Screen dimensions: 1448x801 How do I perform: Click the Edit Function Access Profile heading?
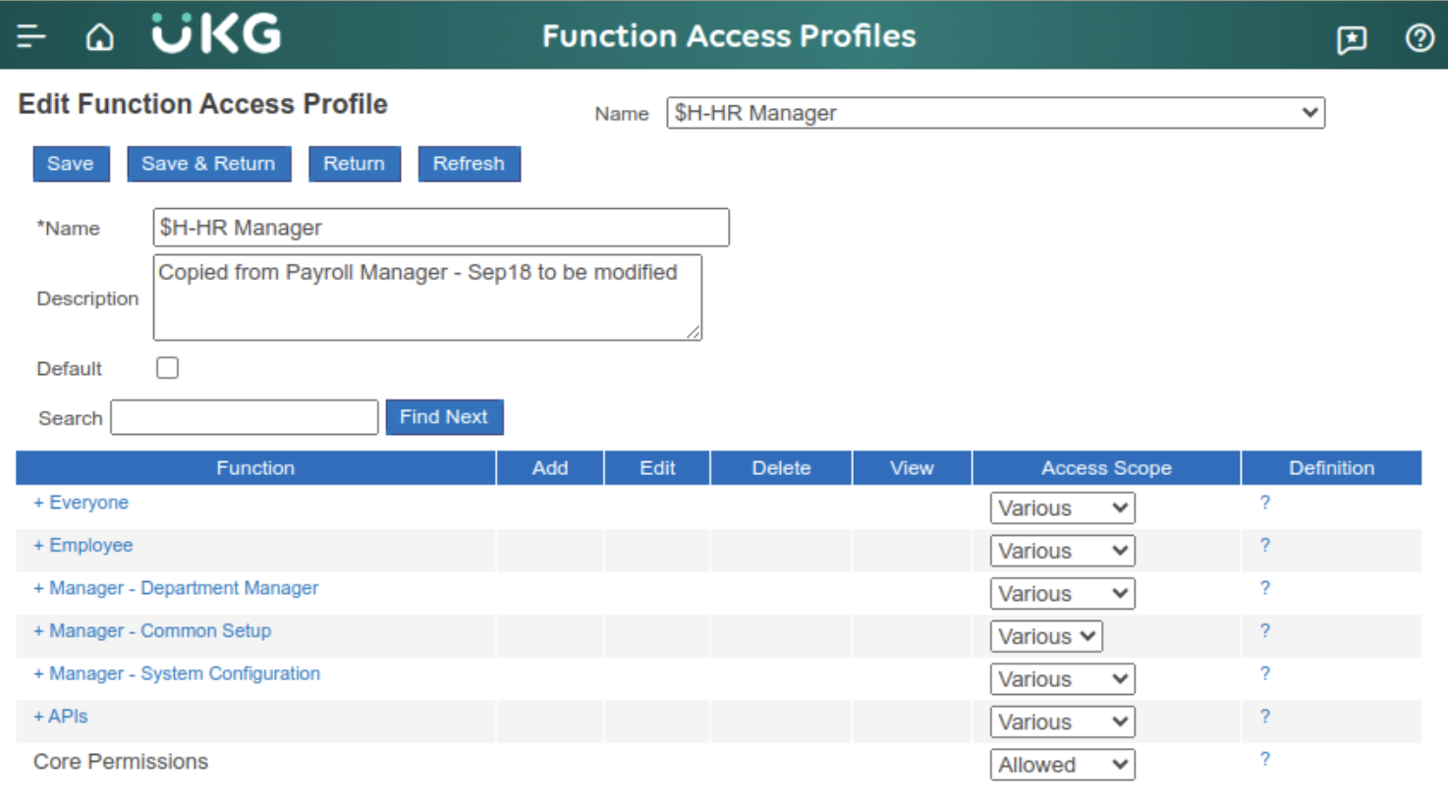pyautogui.click(x=203, y=104)
